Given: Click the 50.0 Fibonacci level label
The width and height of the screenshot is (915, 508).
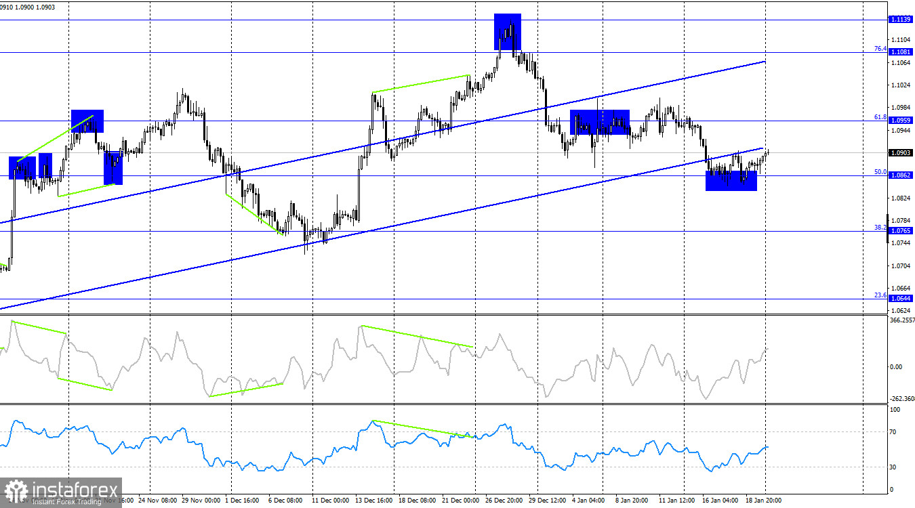Looking at the screenshot, I should tap(880, 172).
